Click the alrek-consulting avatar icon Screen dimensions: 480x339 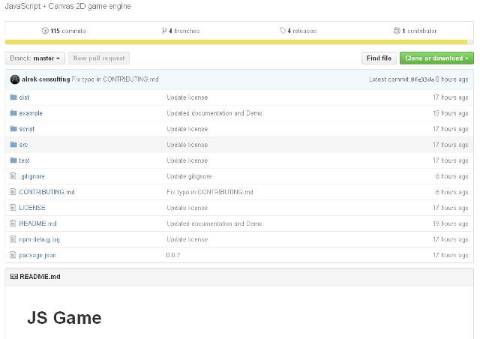click(x=14, y=79)
